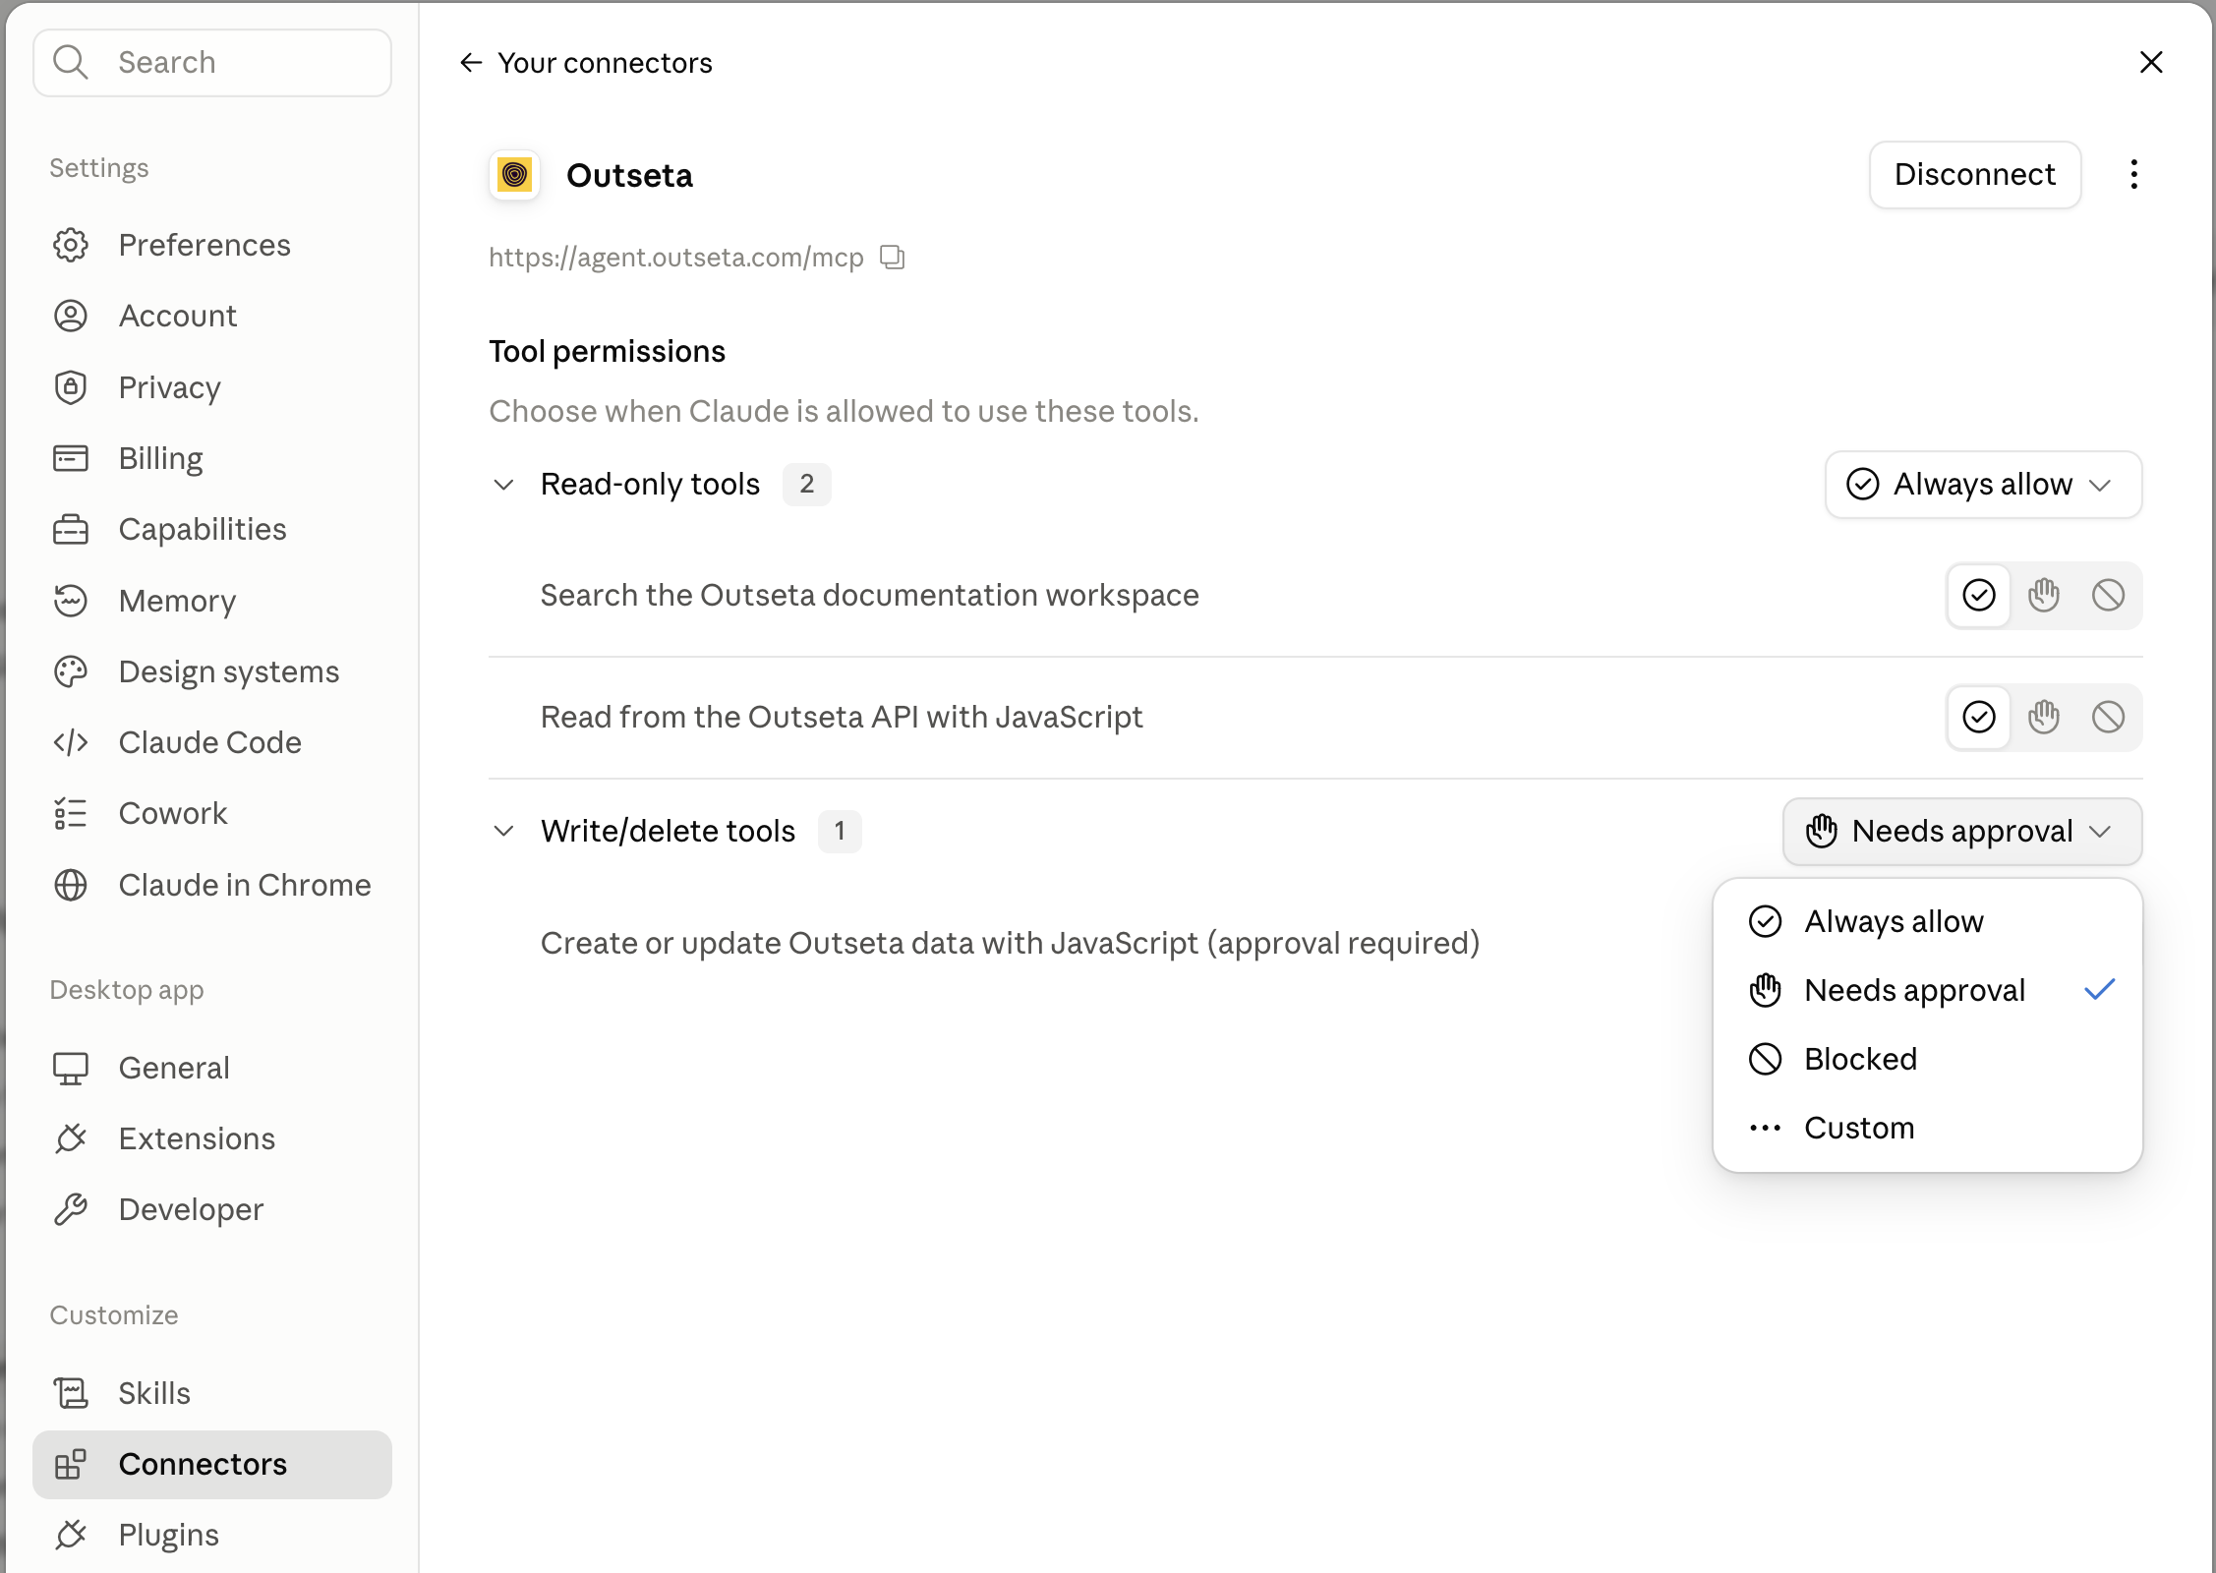
Task: Go to Capabilities settings
Action: [212, 529]
